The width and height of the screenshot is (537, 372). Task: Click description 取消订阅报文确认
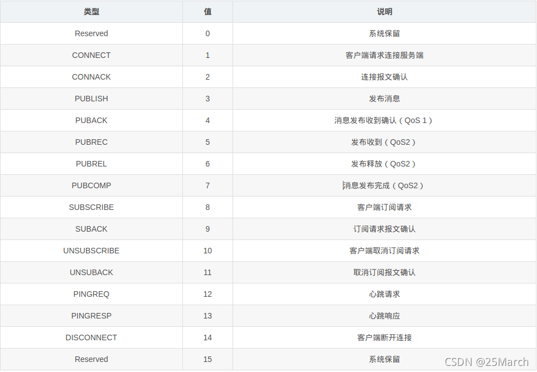click(x=385, y=272)
